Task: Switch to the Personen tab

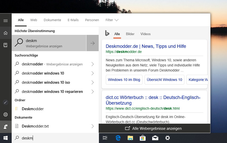Action: point(92,20)
